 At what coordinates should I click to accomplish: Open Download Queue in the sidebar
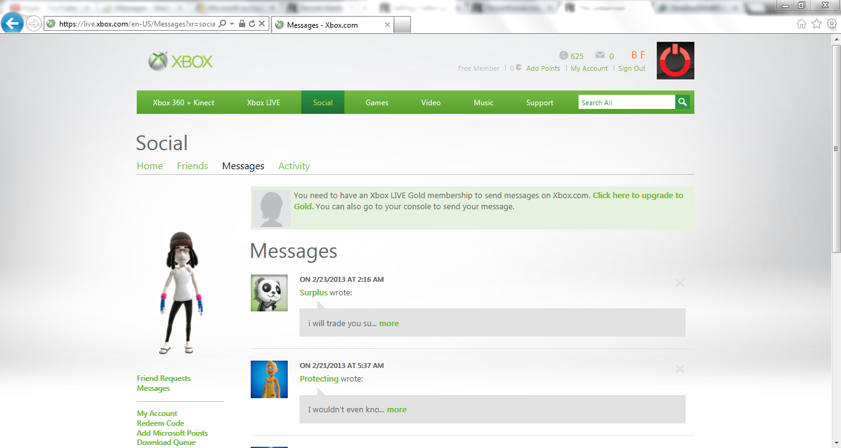tap(166, 442)
